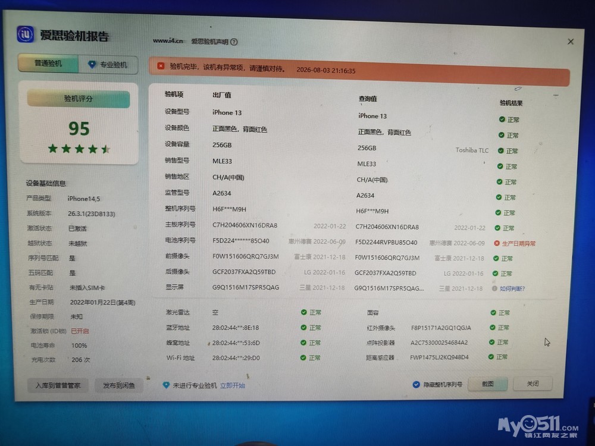595x446 pixels.
Task: Click the 爱思验机声明 statement link
Action: pyautogui.click(x=209, y=42)
